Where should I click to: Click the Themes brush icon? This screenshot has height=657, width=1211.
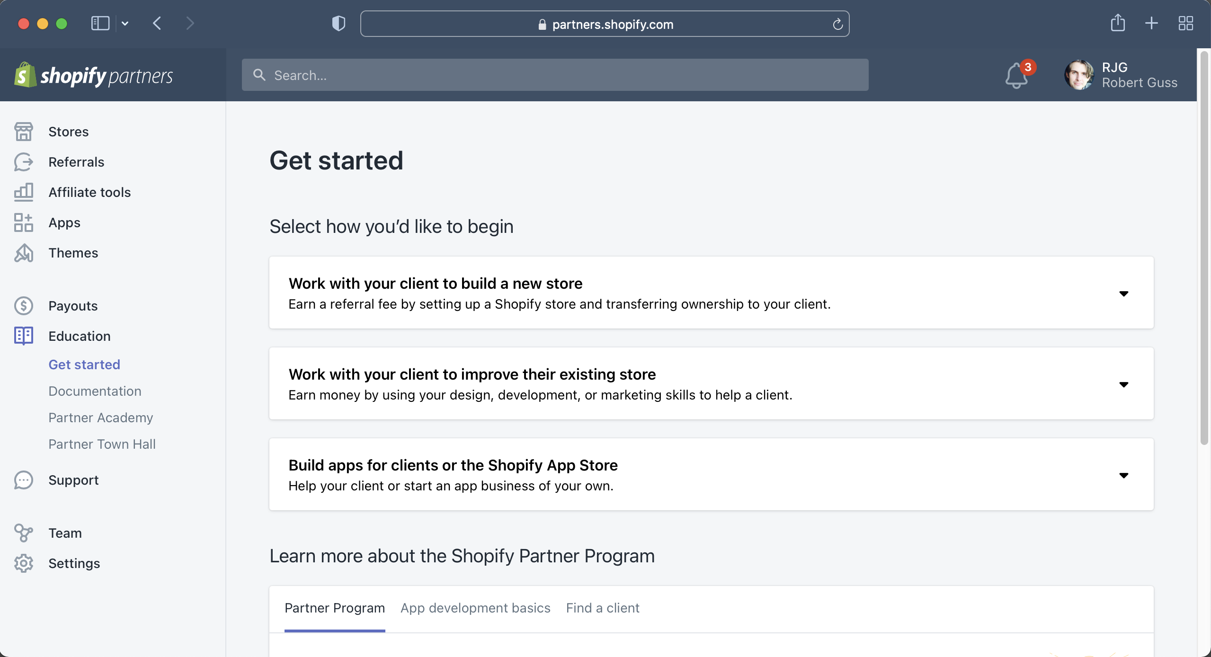coord(23,253)
